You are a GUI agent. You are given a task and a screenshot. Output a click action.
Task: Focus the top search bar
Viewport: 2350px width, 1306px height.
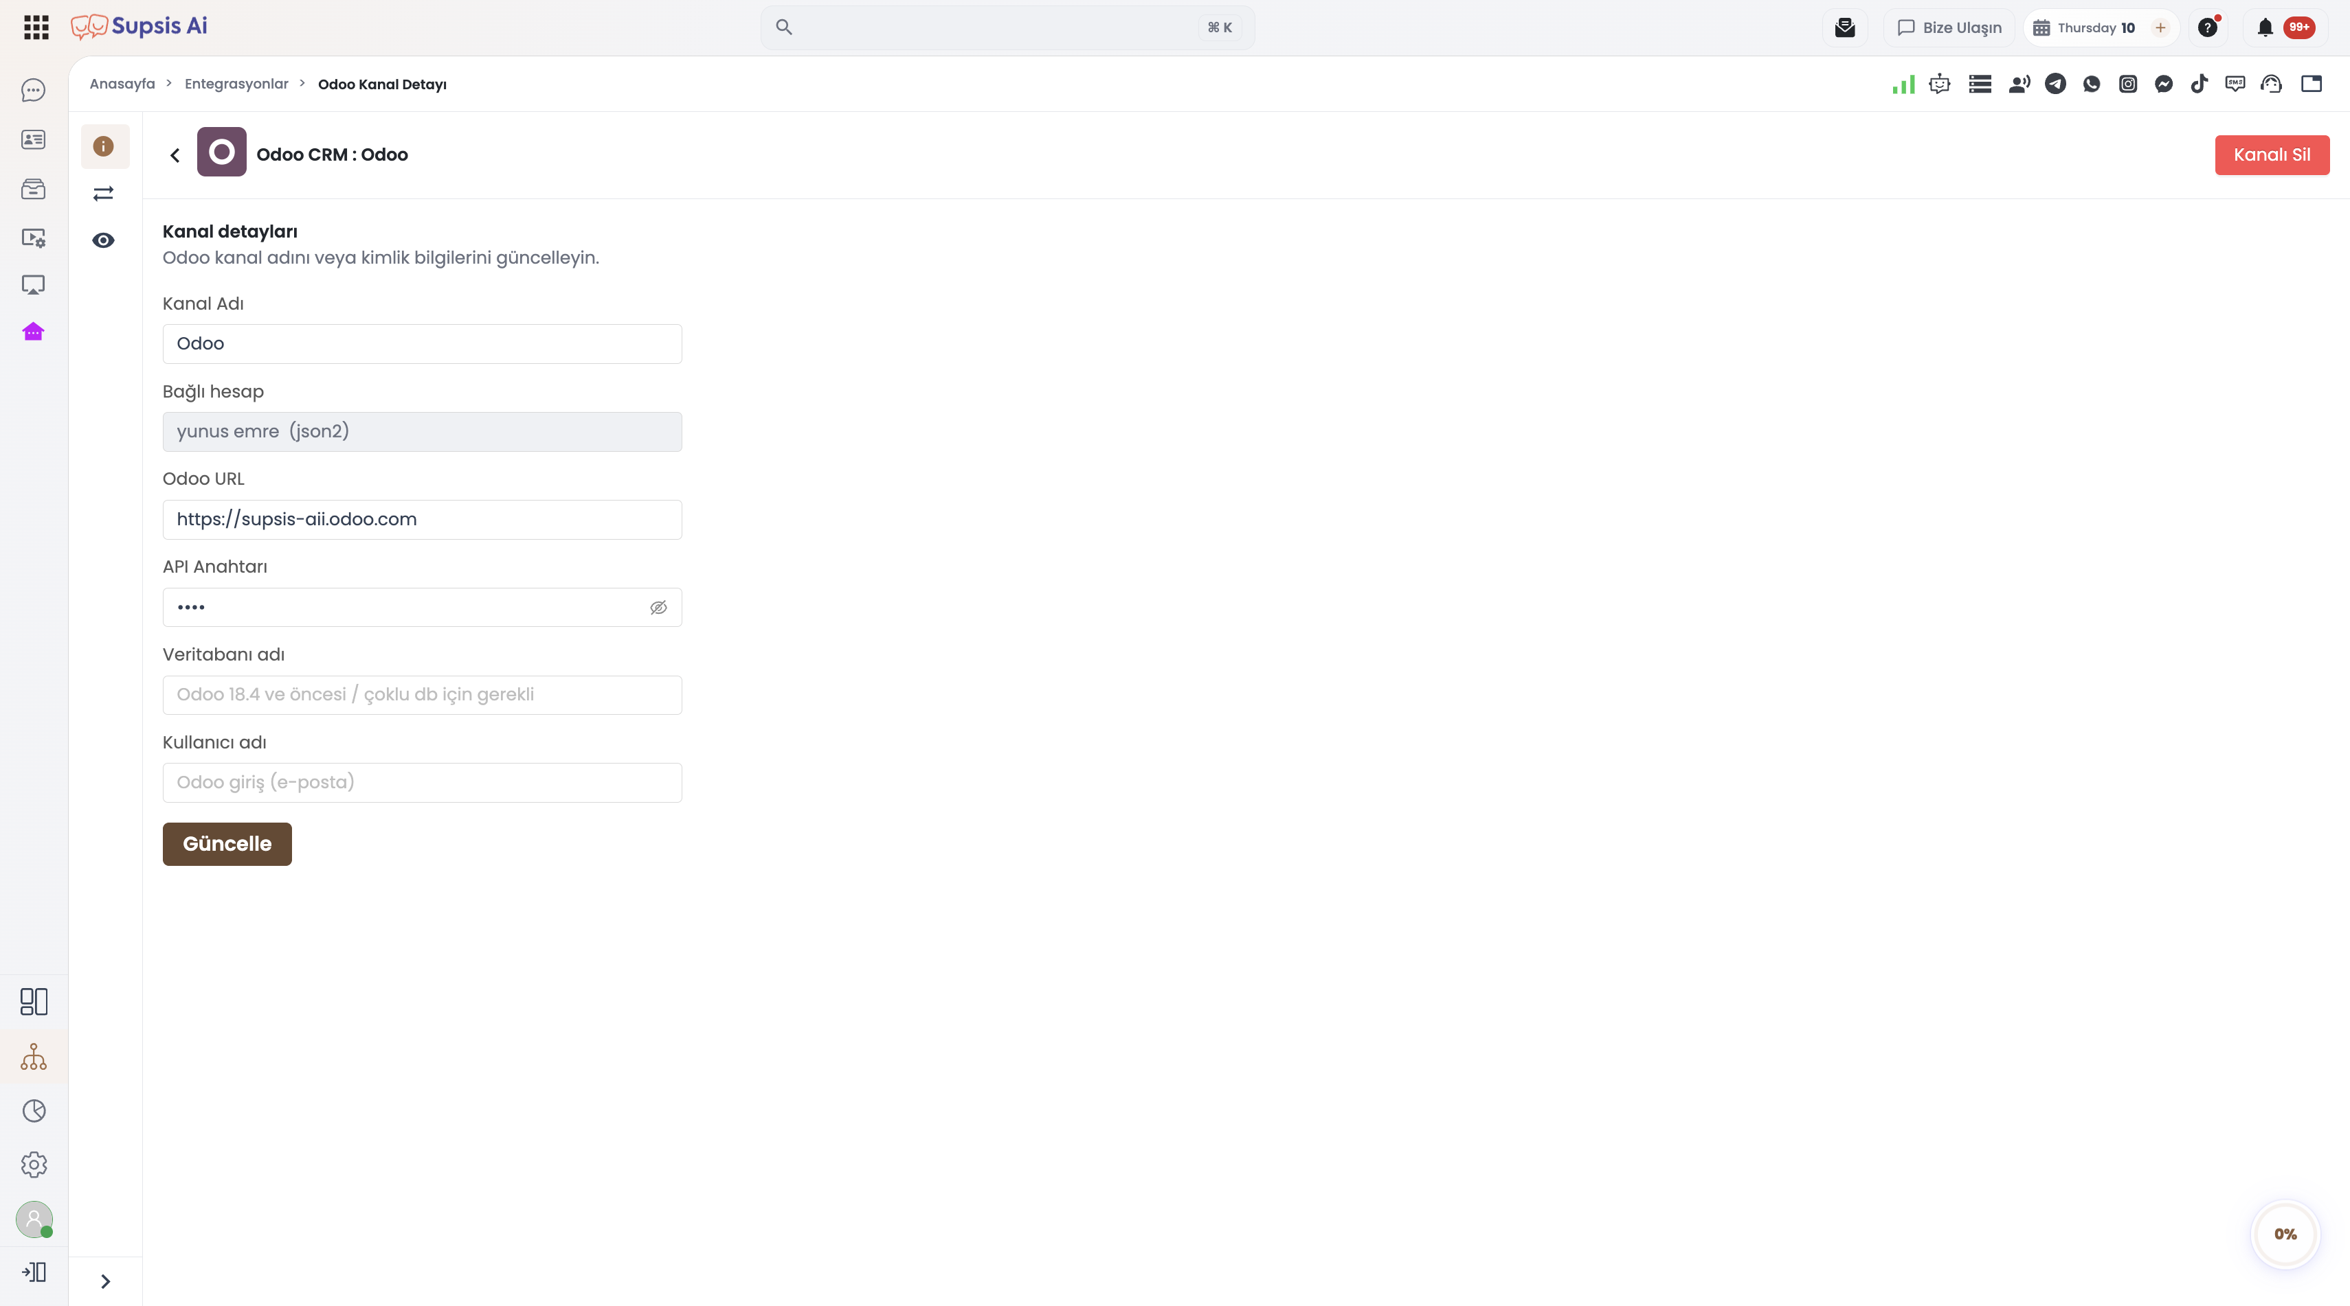[x=1007, y=27]
